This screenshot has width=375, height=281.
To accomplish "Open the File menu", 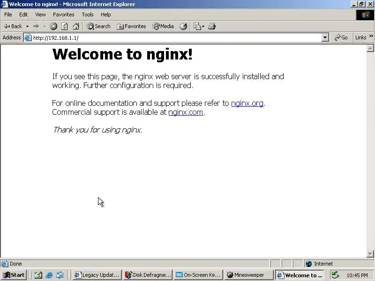I will coord(8,15).
